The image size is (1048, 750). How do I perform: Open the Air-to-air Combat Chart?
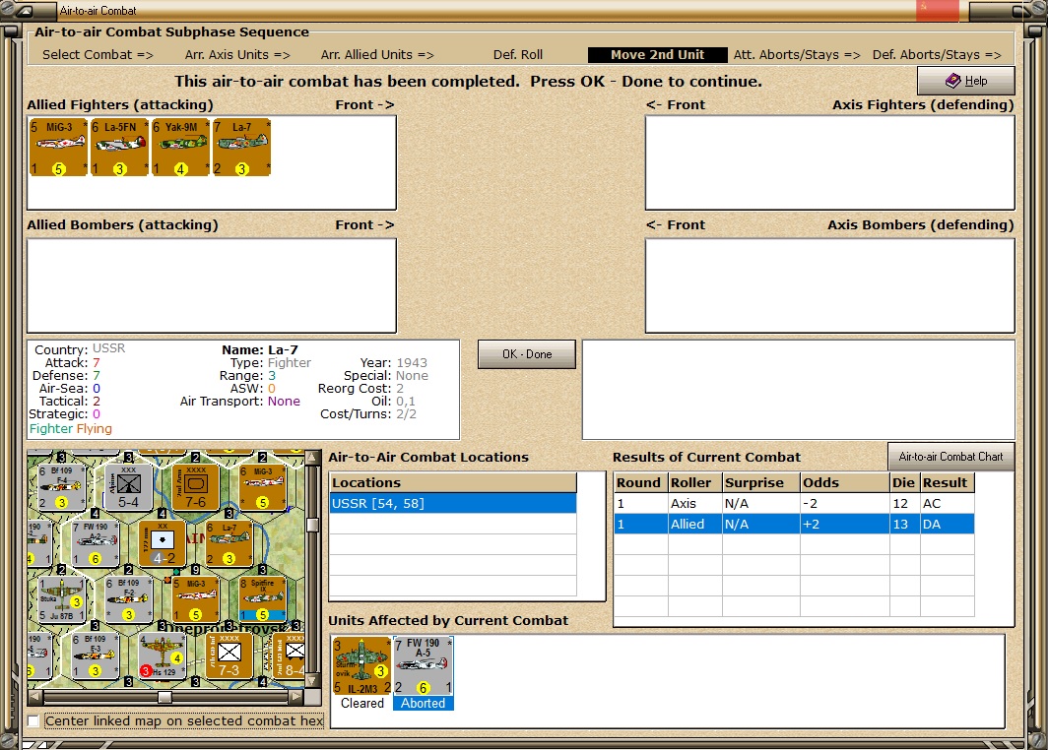951,457
